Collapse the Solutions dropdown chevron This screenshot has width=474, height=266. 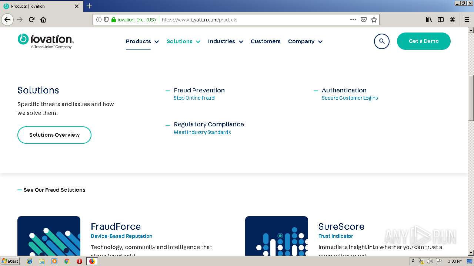pyautogui.click(x=198, y=42)
